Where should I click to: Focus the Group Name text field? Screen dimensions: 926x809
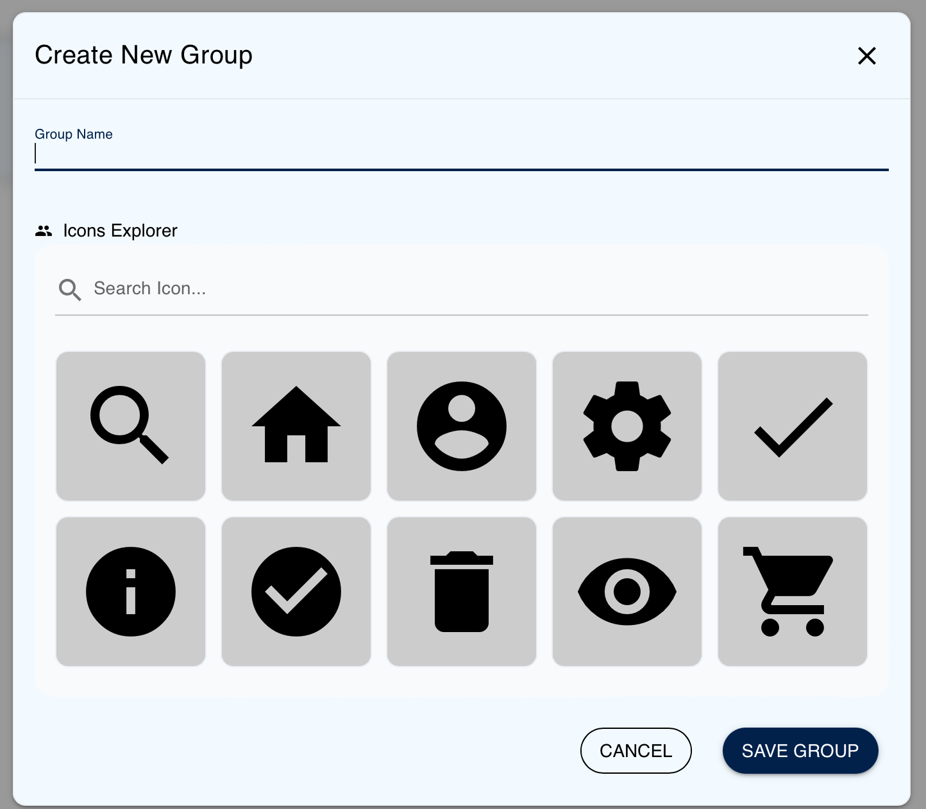pyautogui.click(x=462, y=154)
